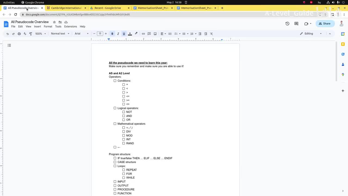Open the Insert menu

38,27
